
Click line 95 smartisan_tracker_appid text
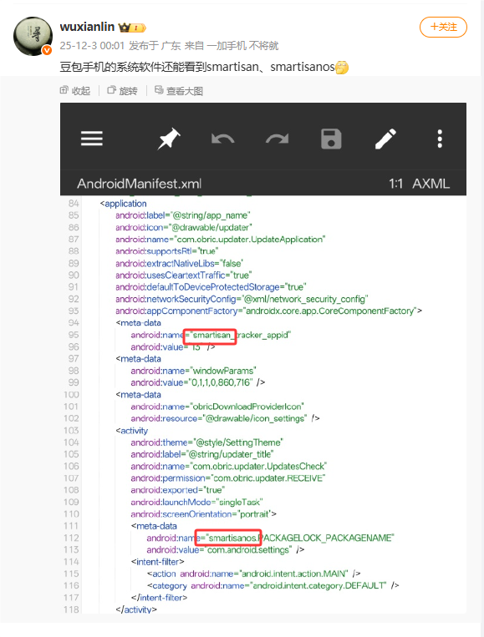(x=241, y=335)
